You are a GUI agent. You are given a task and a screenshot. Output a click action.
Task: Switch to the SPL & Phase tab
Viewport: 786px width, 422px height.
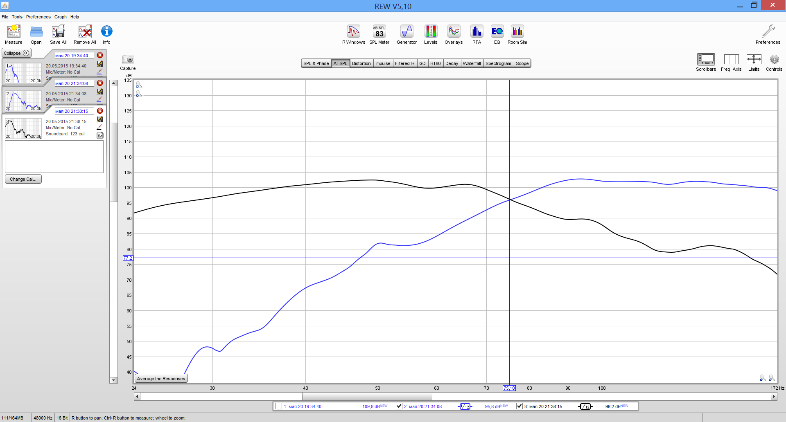(x=316, y=63)
